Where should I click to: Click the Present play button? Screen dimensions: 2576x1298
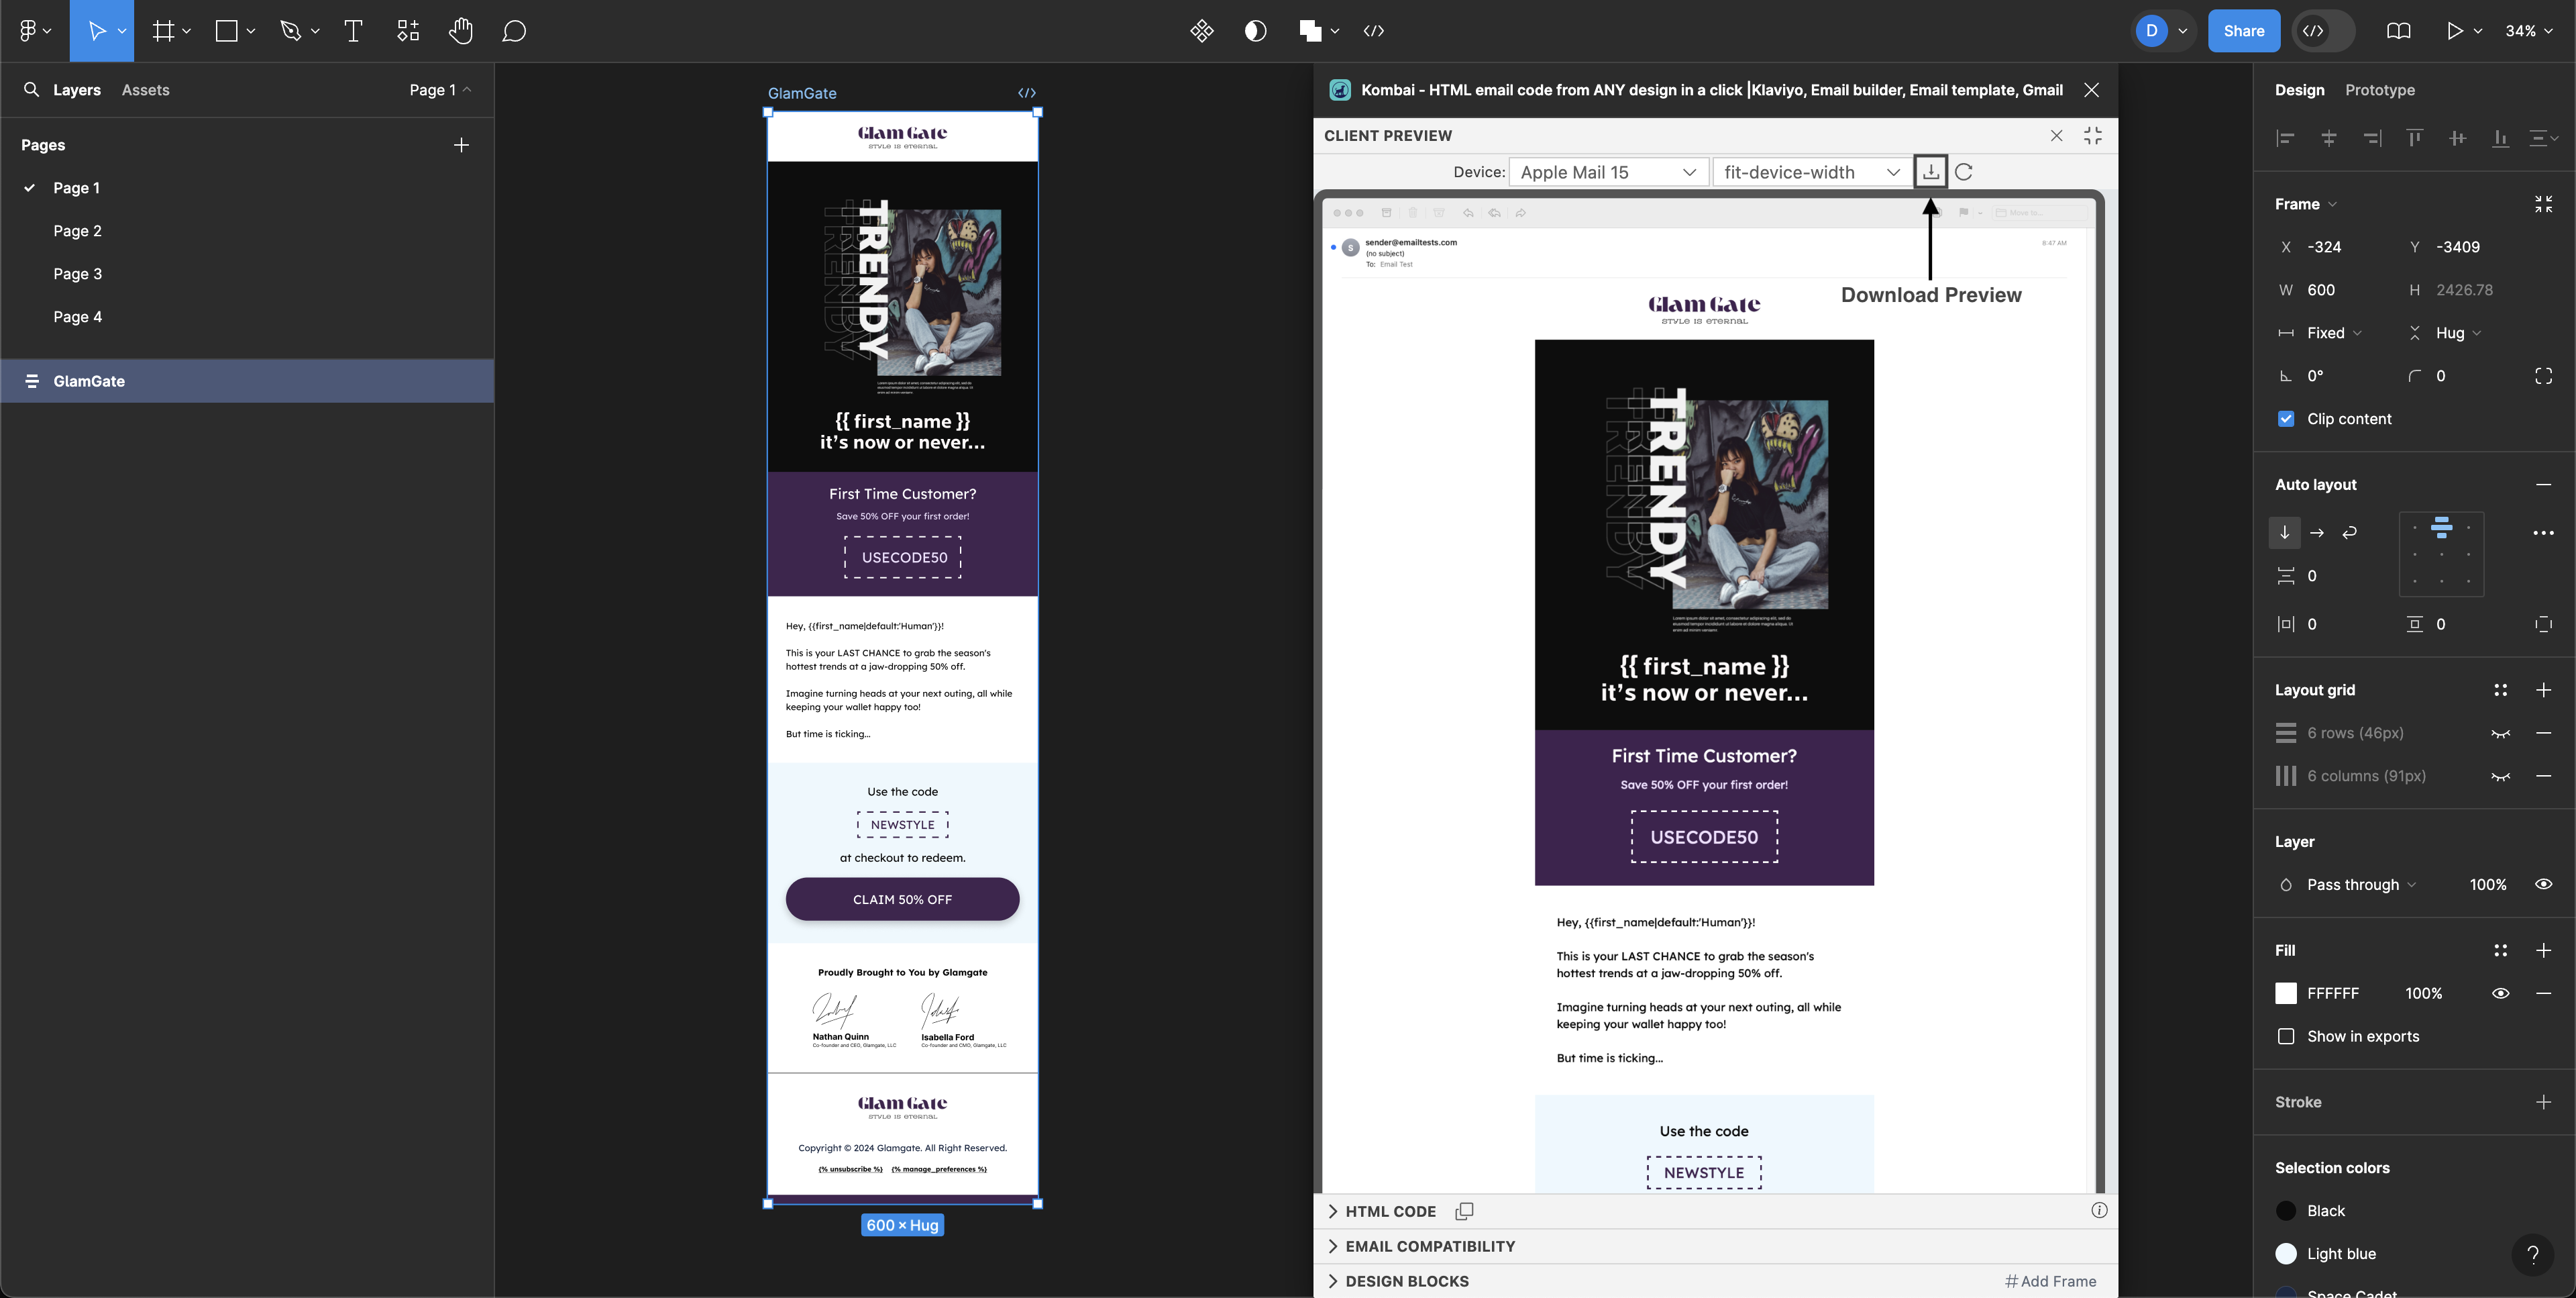click(2454, 31)
